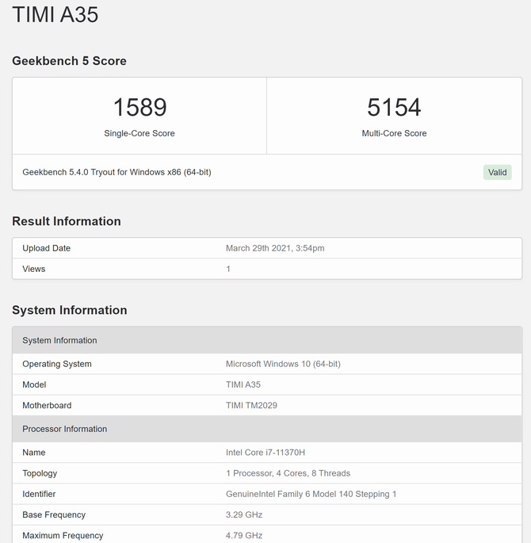This screenshot has width=531, height=543.
Task: Select Microsoft Windows 10 (64-bit) value
Action: [283, 364]
